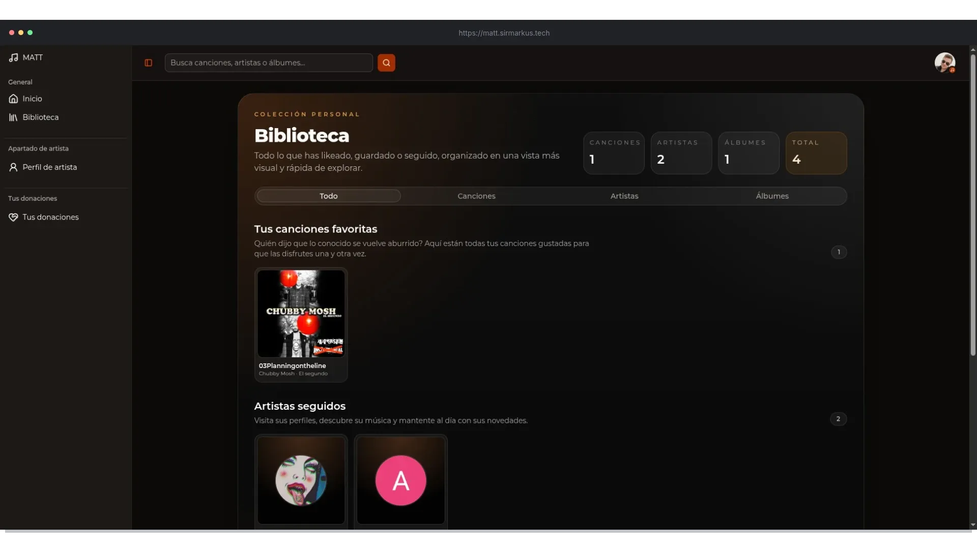Click the followed artists count badge

(838, 419)
